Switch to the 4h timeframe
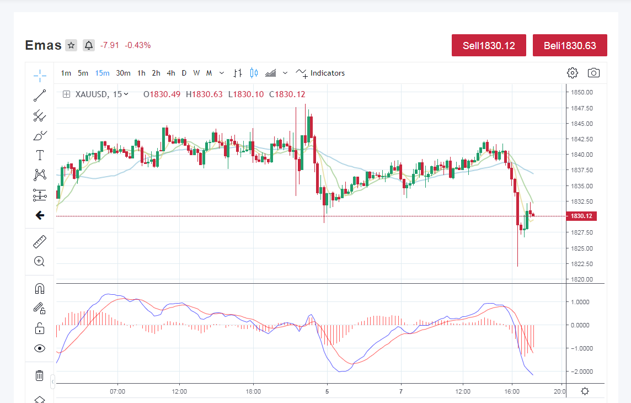The width and height of the screenshot is (631, 403). 171,73
